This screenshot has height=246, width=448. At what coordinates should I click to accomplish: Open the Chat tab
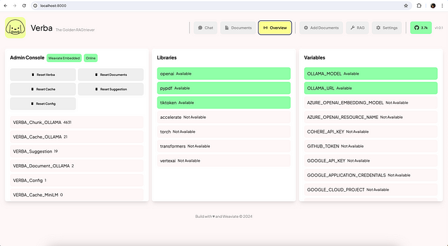pos(205,27)
